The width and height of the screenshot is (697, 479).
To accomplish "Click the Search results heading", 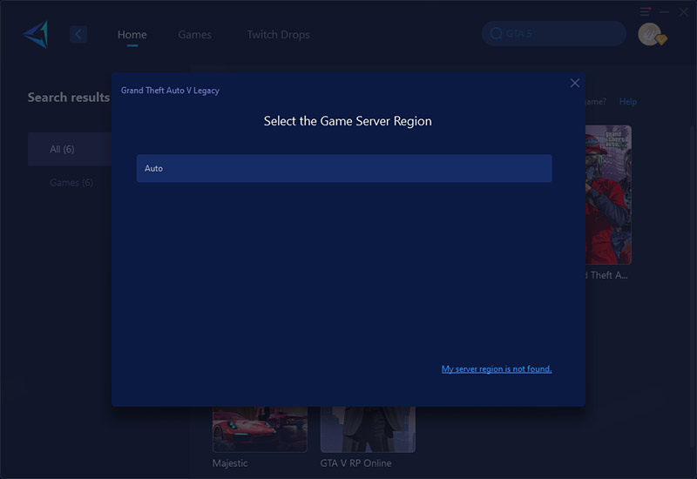I will 69,98.
